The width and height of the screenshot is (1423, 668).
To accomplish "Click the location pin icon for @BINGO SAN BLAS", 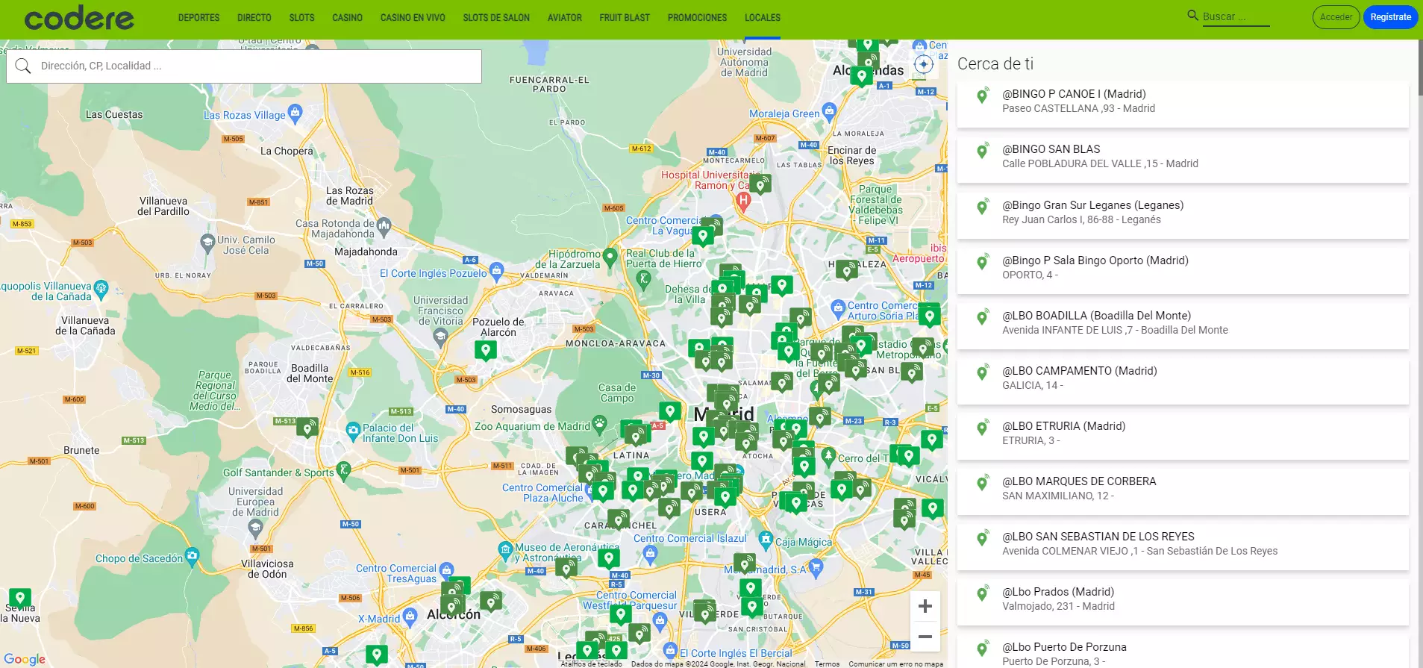I will coord(983,152).
